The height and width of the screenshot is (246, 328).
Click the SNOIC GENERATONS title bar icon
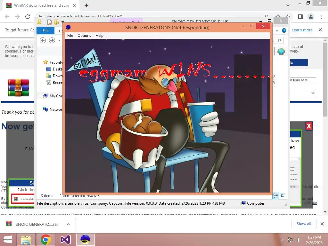click(68, 28)
